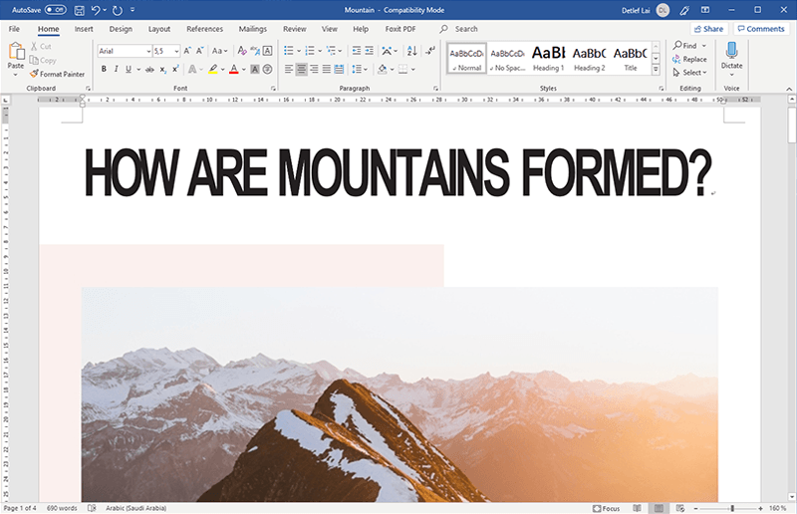Toggle the AutoSave switch
797x514 pixels.
pyautogui.click(x=55, y=9)
